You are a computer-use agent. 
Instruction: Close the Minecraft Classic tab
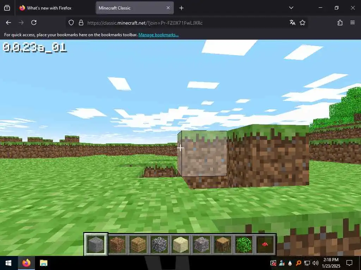click(168, 8)
